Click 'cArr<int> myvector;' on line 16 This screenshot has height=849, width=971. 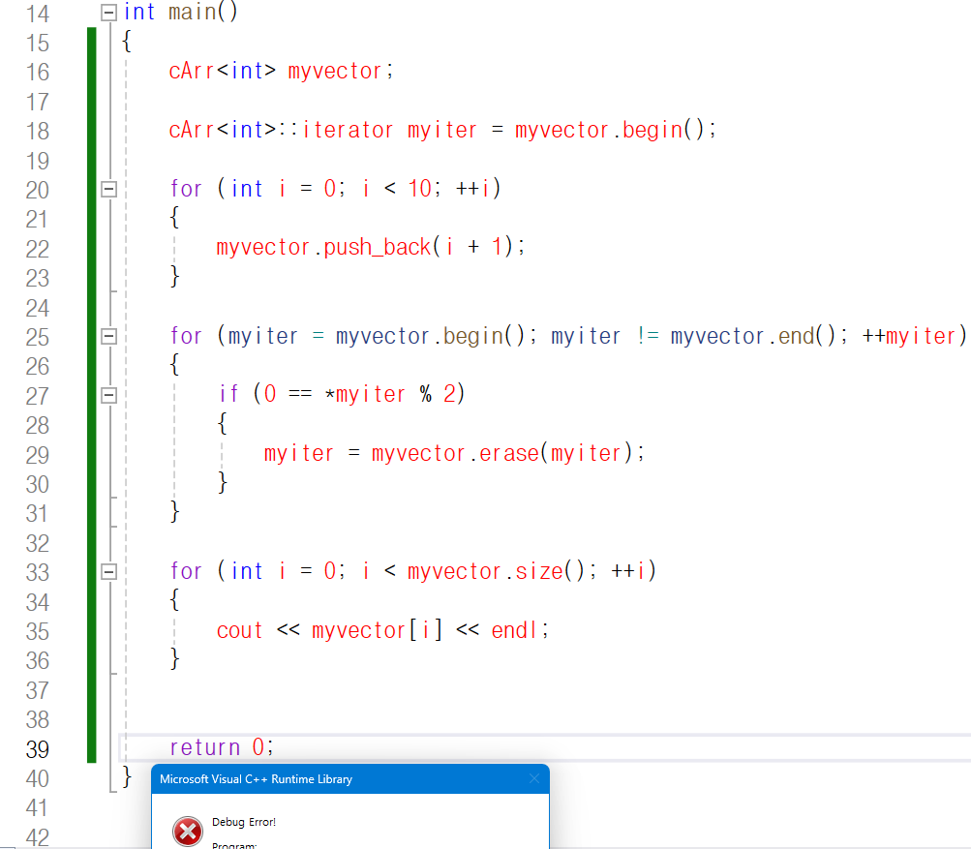[x=281, y=72]
